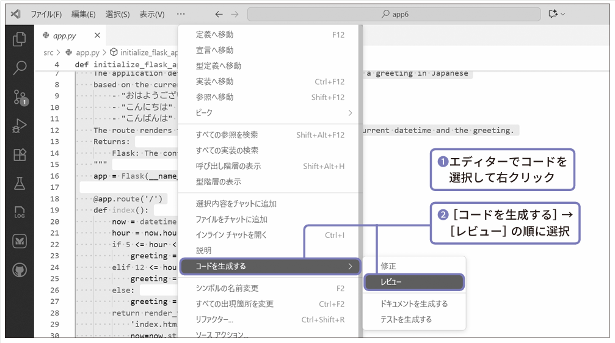Go forward with the right arrow
615x343 pixels.
tap(235, 14)
